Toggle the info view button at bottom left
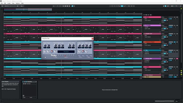 [2, 101]
